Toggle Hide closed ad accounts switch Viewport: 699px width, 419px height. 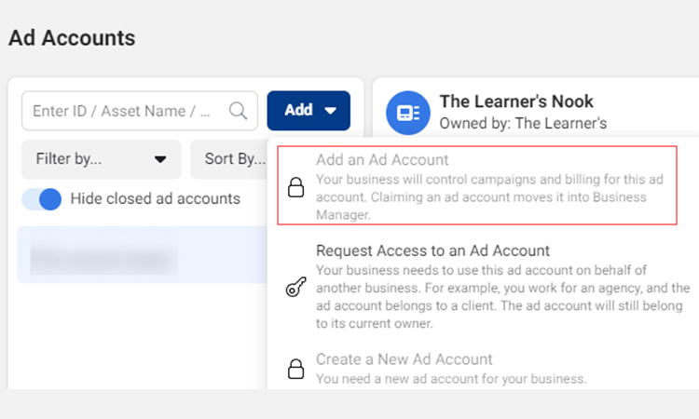tap(42, 199)
